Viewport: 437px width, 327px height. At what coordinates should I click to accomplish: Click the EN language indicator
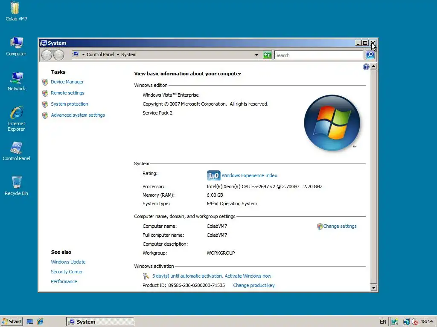coord(383,322)
